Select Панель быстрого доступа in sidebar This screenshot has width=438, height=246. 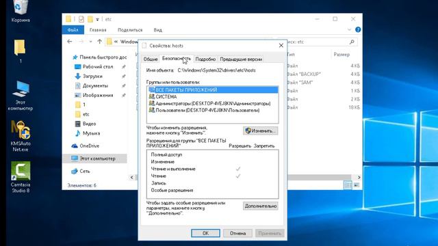coord(99,57)
